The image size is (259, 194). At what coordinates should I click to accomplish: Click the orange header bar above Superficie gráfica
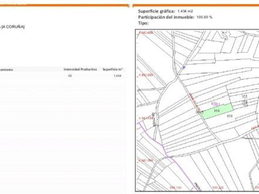[196, 5]
